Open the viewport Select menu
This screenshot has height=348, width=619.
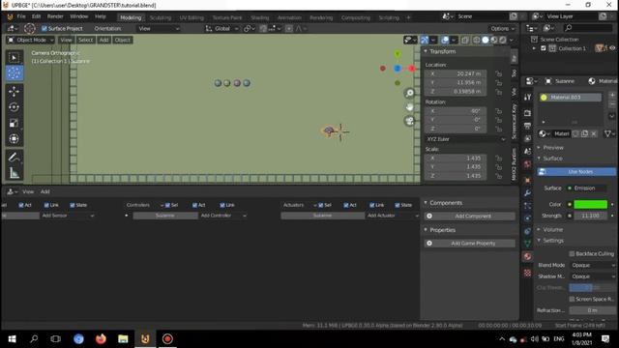point(85,40)
